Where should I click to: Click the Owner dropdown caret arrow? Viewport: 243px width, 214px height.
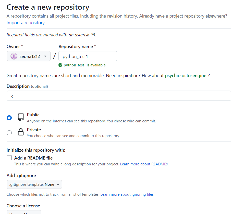[45, 56]
